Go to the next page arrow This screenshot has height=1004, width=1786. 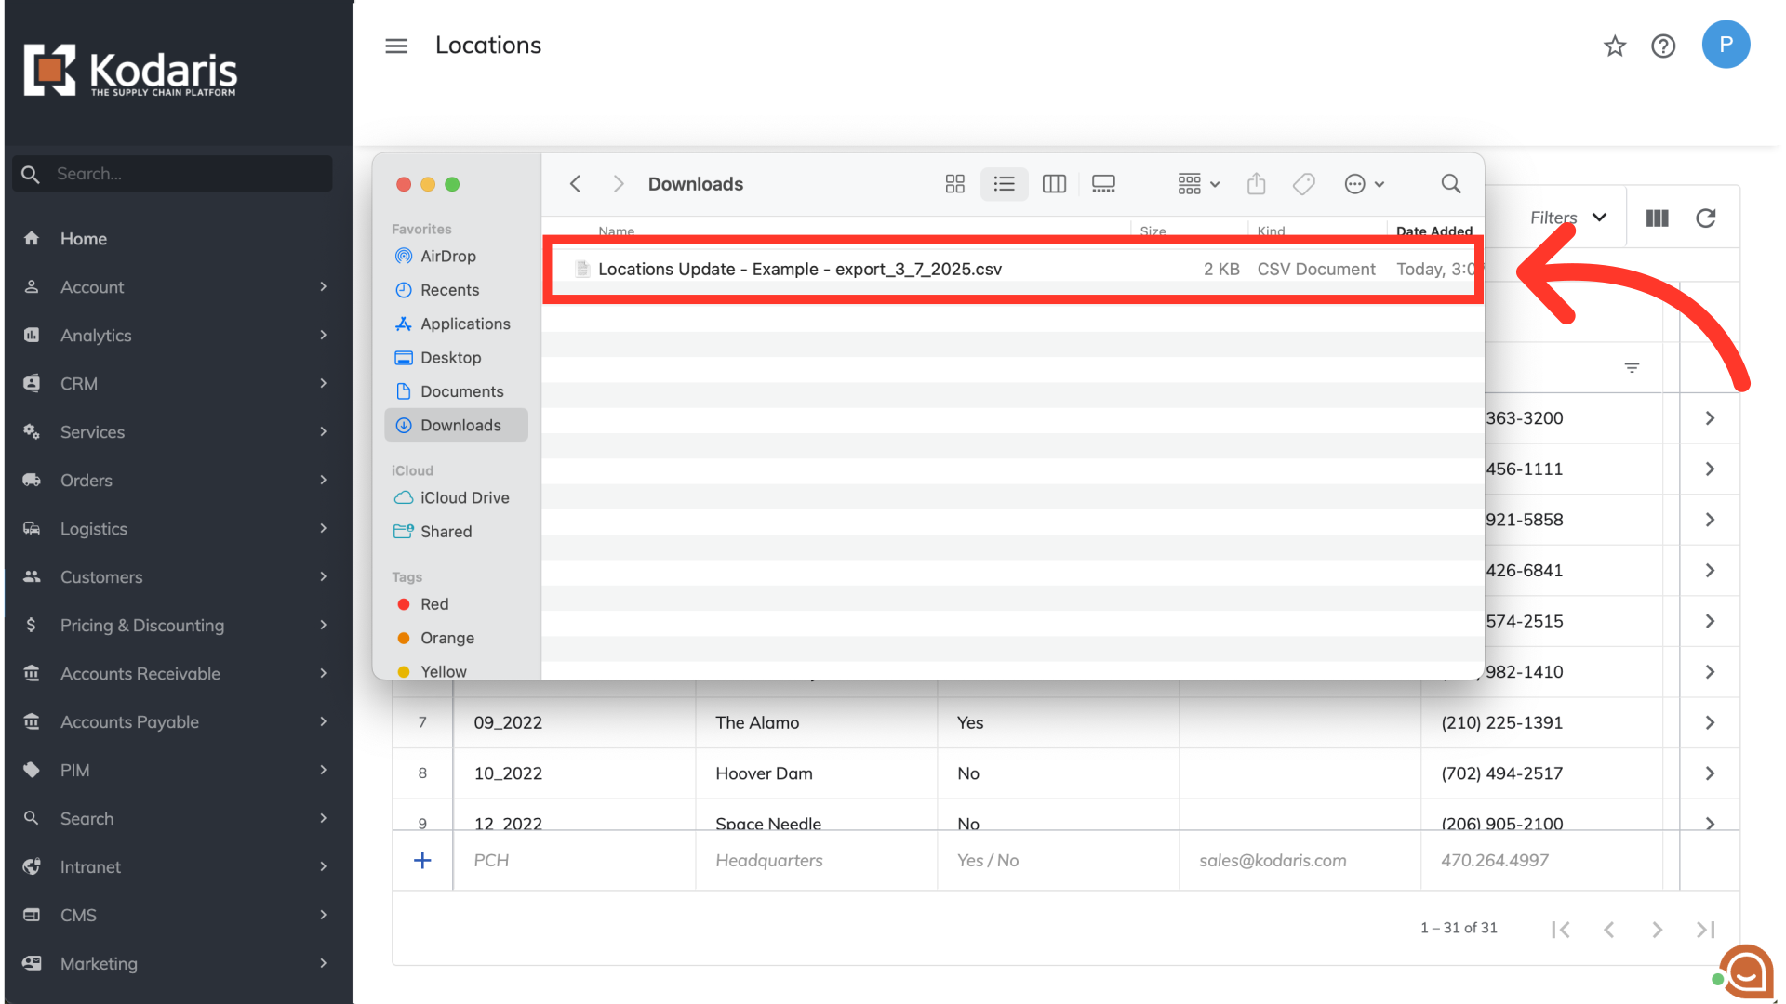coord(1657,929)
